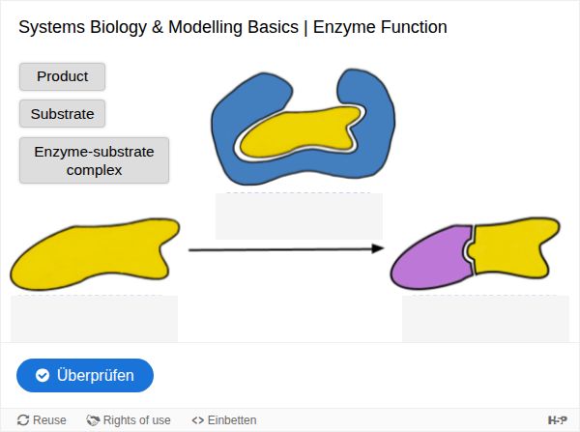Select the Substrate draggable label
580x432 pixels.
[62, 113]
